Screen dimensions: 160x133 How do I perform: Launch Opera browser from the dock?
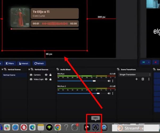coord(24,127)
